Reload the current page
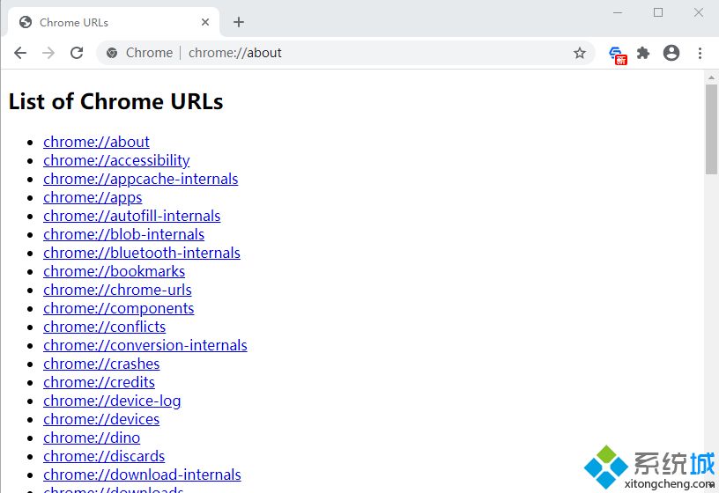The height and width of the screenshot is (493, 719). coord(77,53)
